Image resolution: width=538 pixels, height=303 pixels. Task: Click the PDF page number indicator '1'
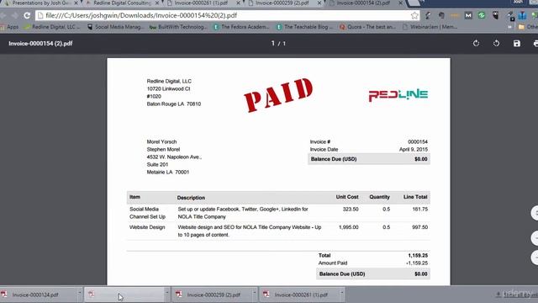click(x=273, y=43)
